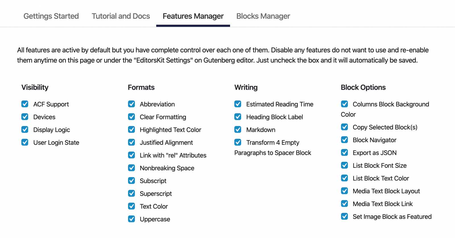Disable Copy Selected Block(s)
The image size is (455, 238).
(x=344, y=127)
